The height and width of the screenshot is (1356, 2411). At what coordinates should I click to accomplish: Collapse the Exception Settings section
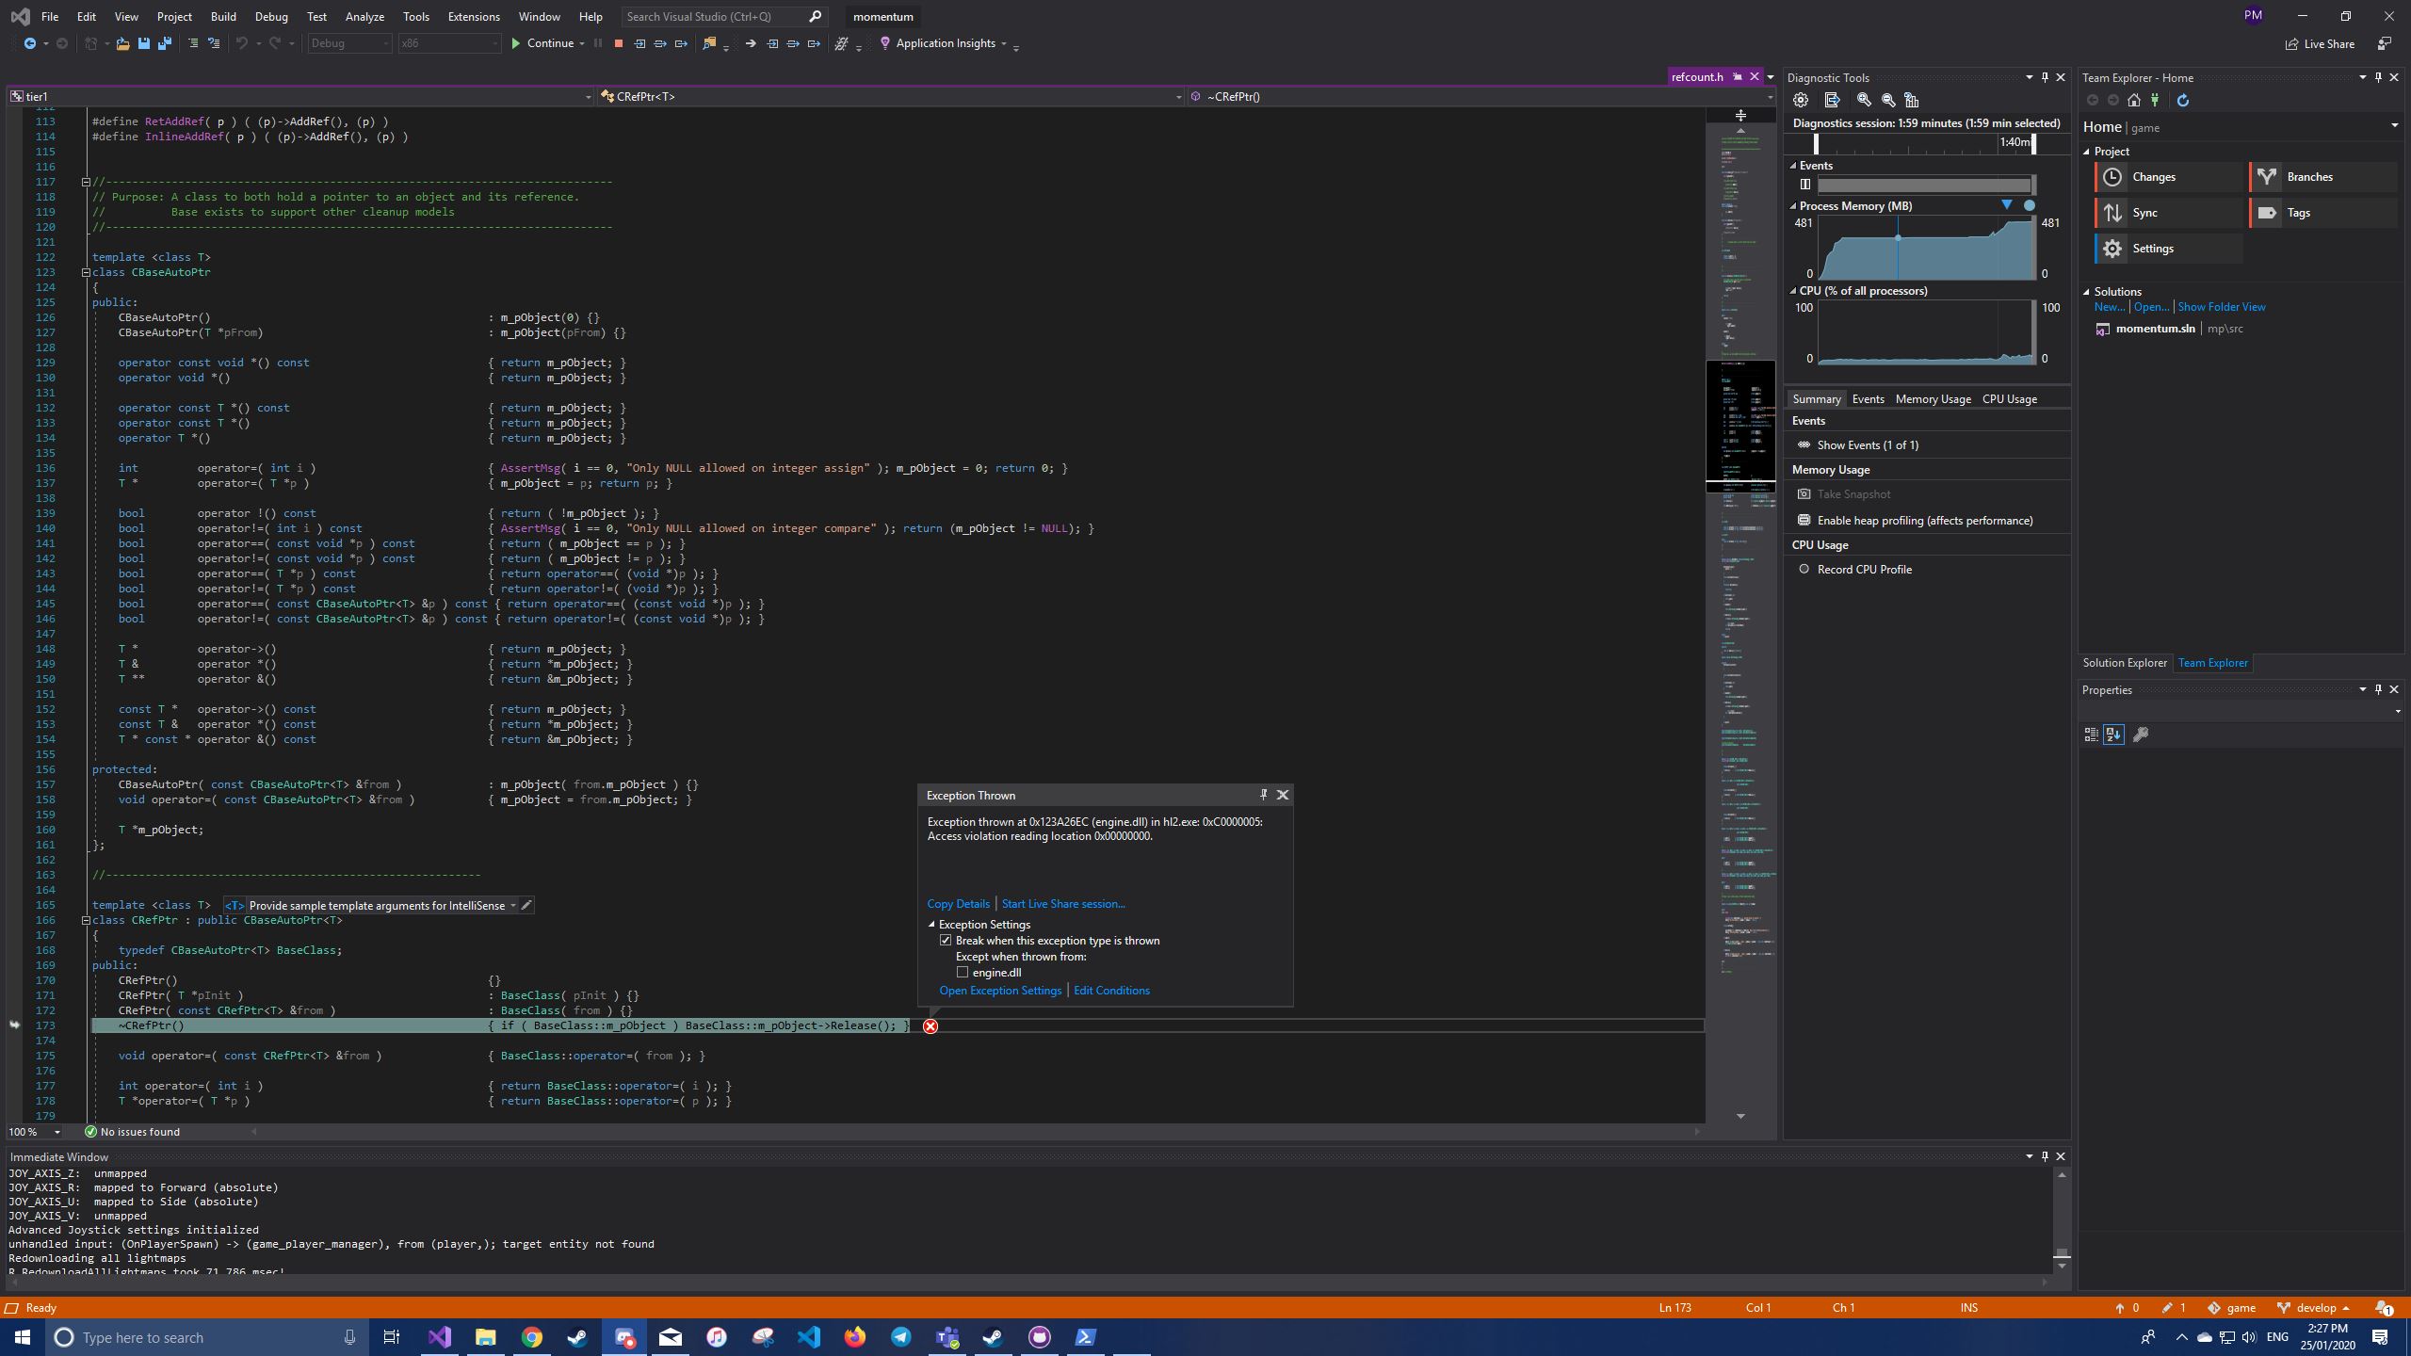pyautogui.click(x=932, y=925)
